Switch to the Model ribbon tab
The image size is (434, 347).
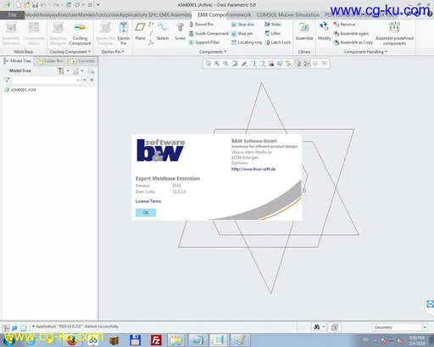(x=32, y=14)
